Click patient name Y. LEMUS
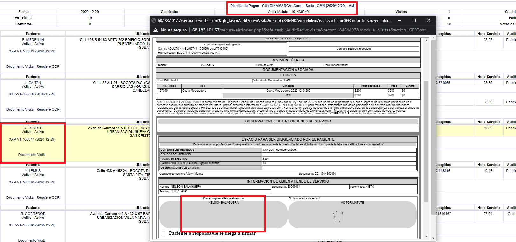The height and width of the screenshot is (242, 516). 33,171
